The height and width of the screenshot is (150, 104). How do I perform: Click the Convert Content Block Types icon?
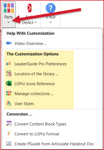click(9, 124)
